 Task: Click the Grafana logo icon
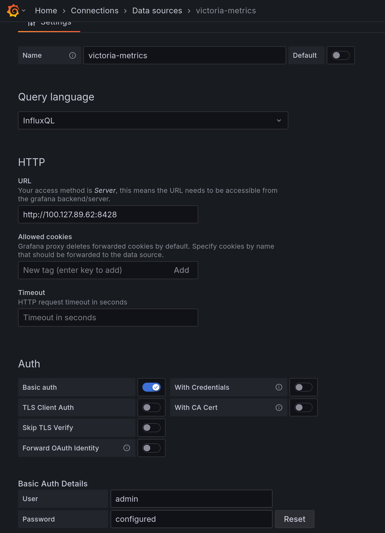click(x=13, y=11)
